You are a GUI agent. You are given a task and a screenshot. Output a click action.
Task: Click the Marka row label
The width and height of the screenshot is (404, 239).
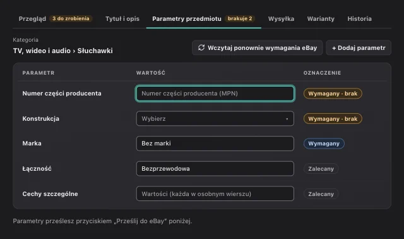click(32, 144)
